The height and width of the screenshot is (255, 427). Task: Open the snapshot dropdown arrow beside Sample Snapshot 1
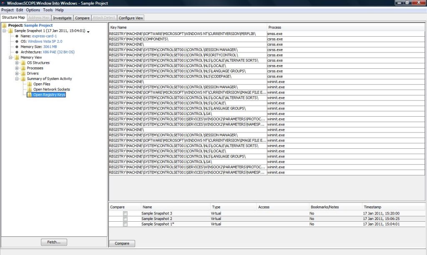click(88, 32)
